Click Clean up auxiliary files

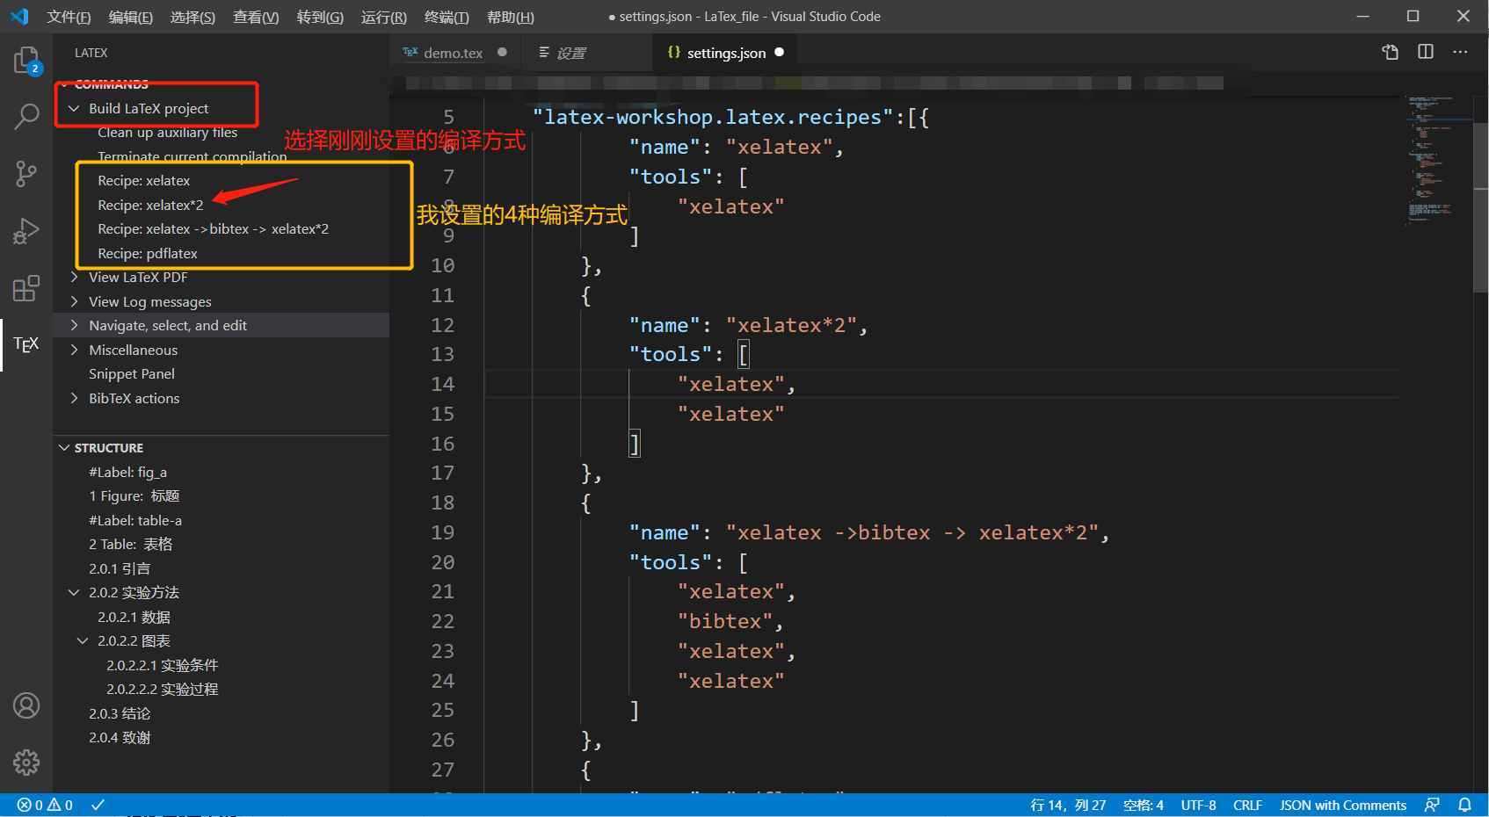pyautogui.click(x=168, y=132)
